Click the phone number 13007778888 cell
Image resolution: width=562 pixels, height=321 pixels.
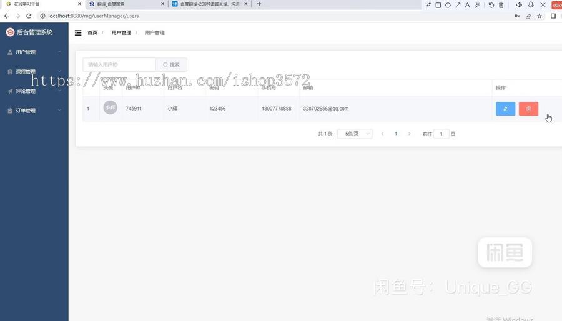point(277,109)
